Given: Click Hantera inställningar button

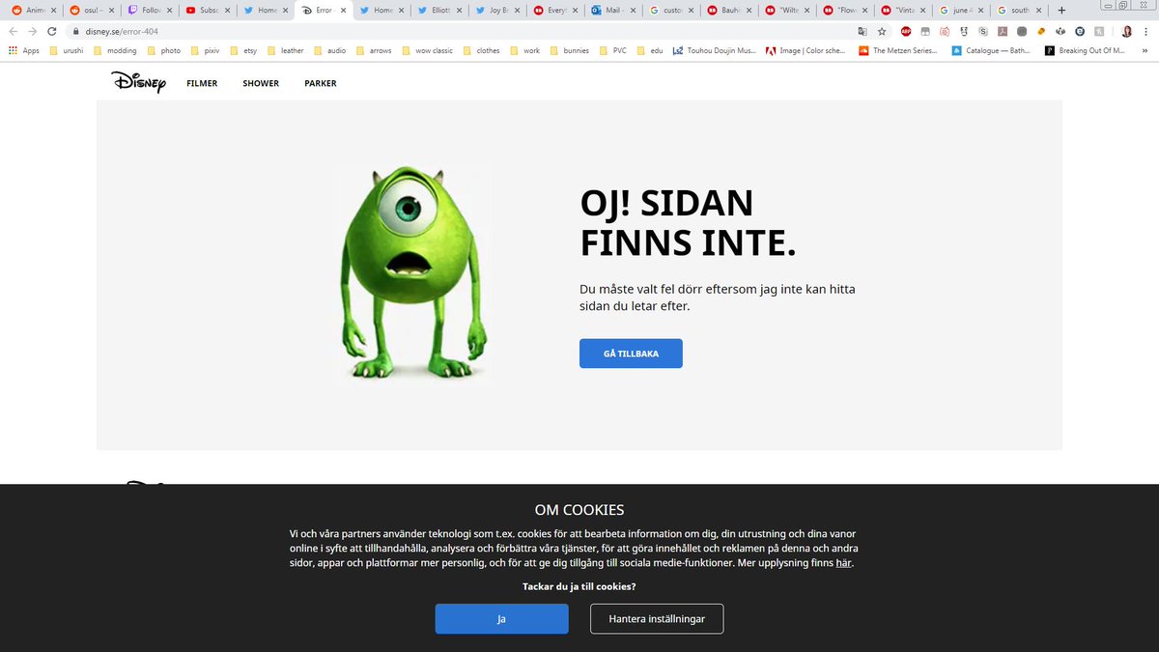Looking at the screenshot, I should coord(657,619).
